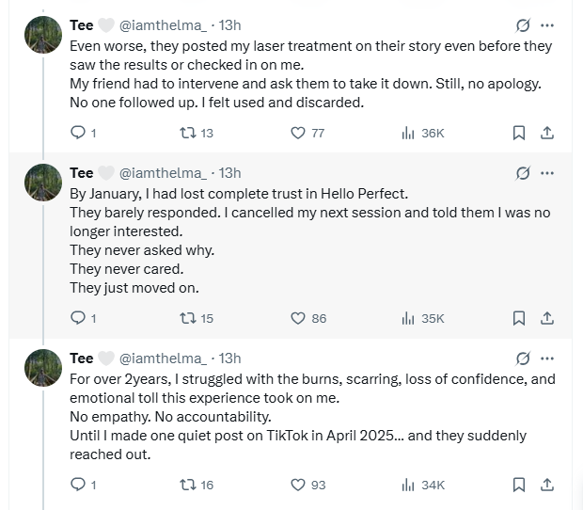The width and height of the screenshot is (583, 510).
Task: Like the tweet with 86 likes
Action: [298, 318]
